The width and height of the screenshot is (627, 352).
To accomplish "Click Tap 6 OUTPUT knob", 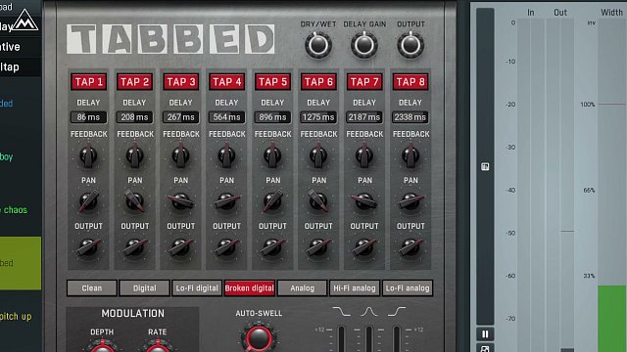I will click(x=318, y=247).
